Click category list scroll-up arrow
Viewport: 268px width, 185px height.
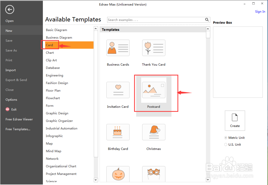96,28
